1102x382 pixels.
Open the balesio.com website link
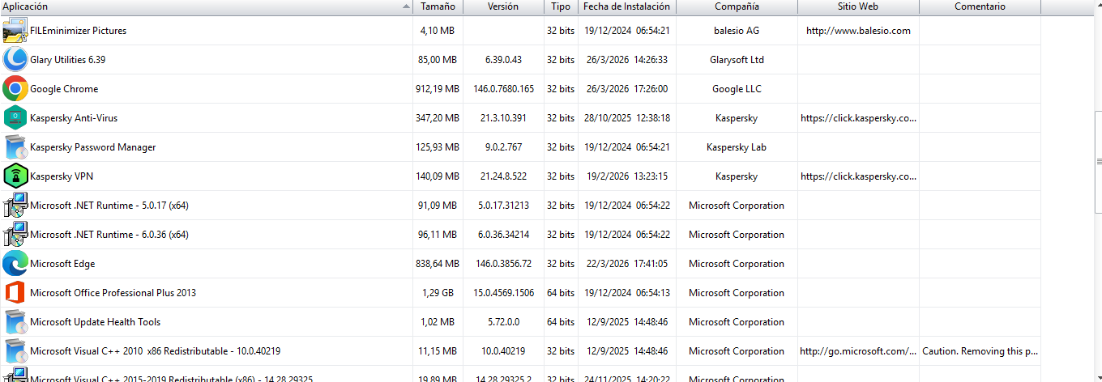(x=858, y=31)
